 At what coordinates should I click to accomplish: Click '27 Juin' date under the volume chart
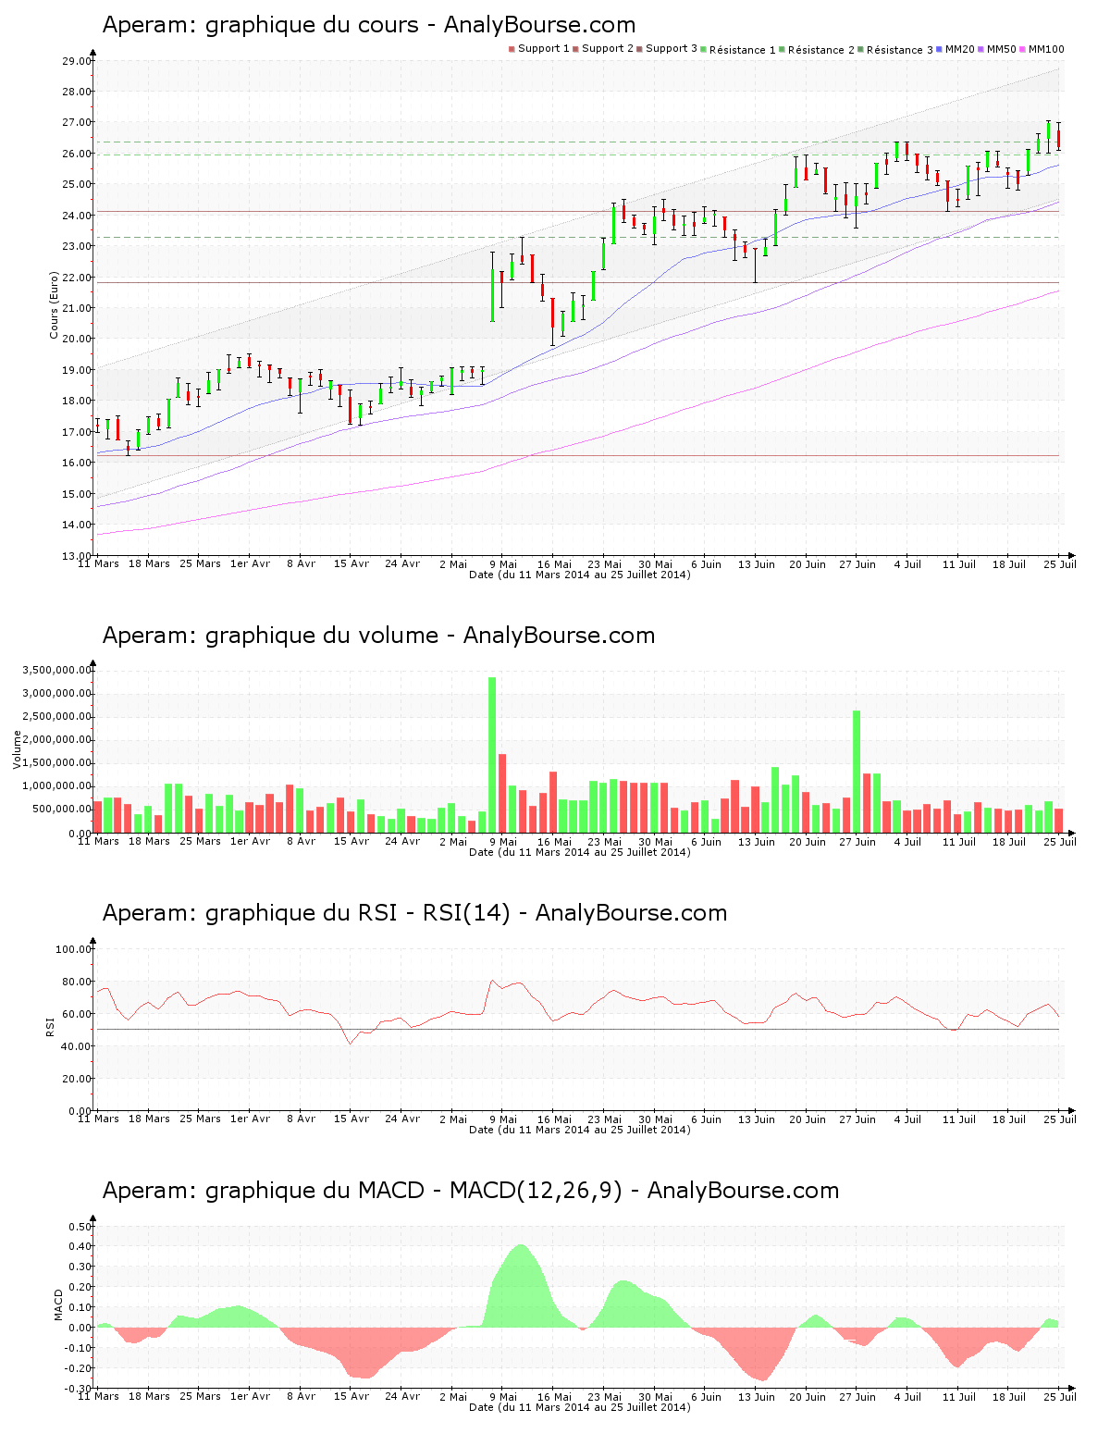(x=857, y=842)
